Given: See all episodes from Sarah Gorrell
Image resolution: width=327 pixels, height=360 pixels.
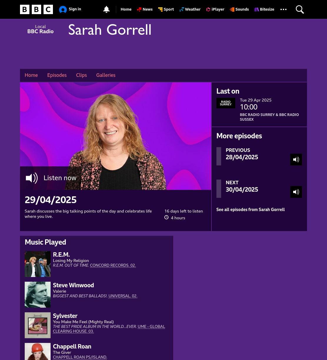Looking at the screenshot, I should pos(251,210).
